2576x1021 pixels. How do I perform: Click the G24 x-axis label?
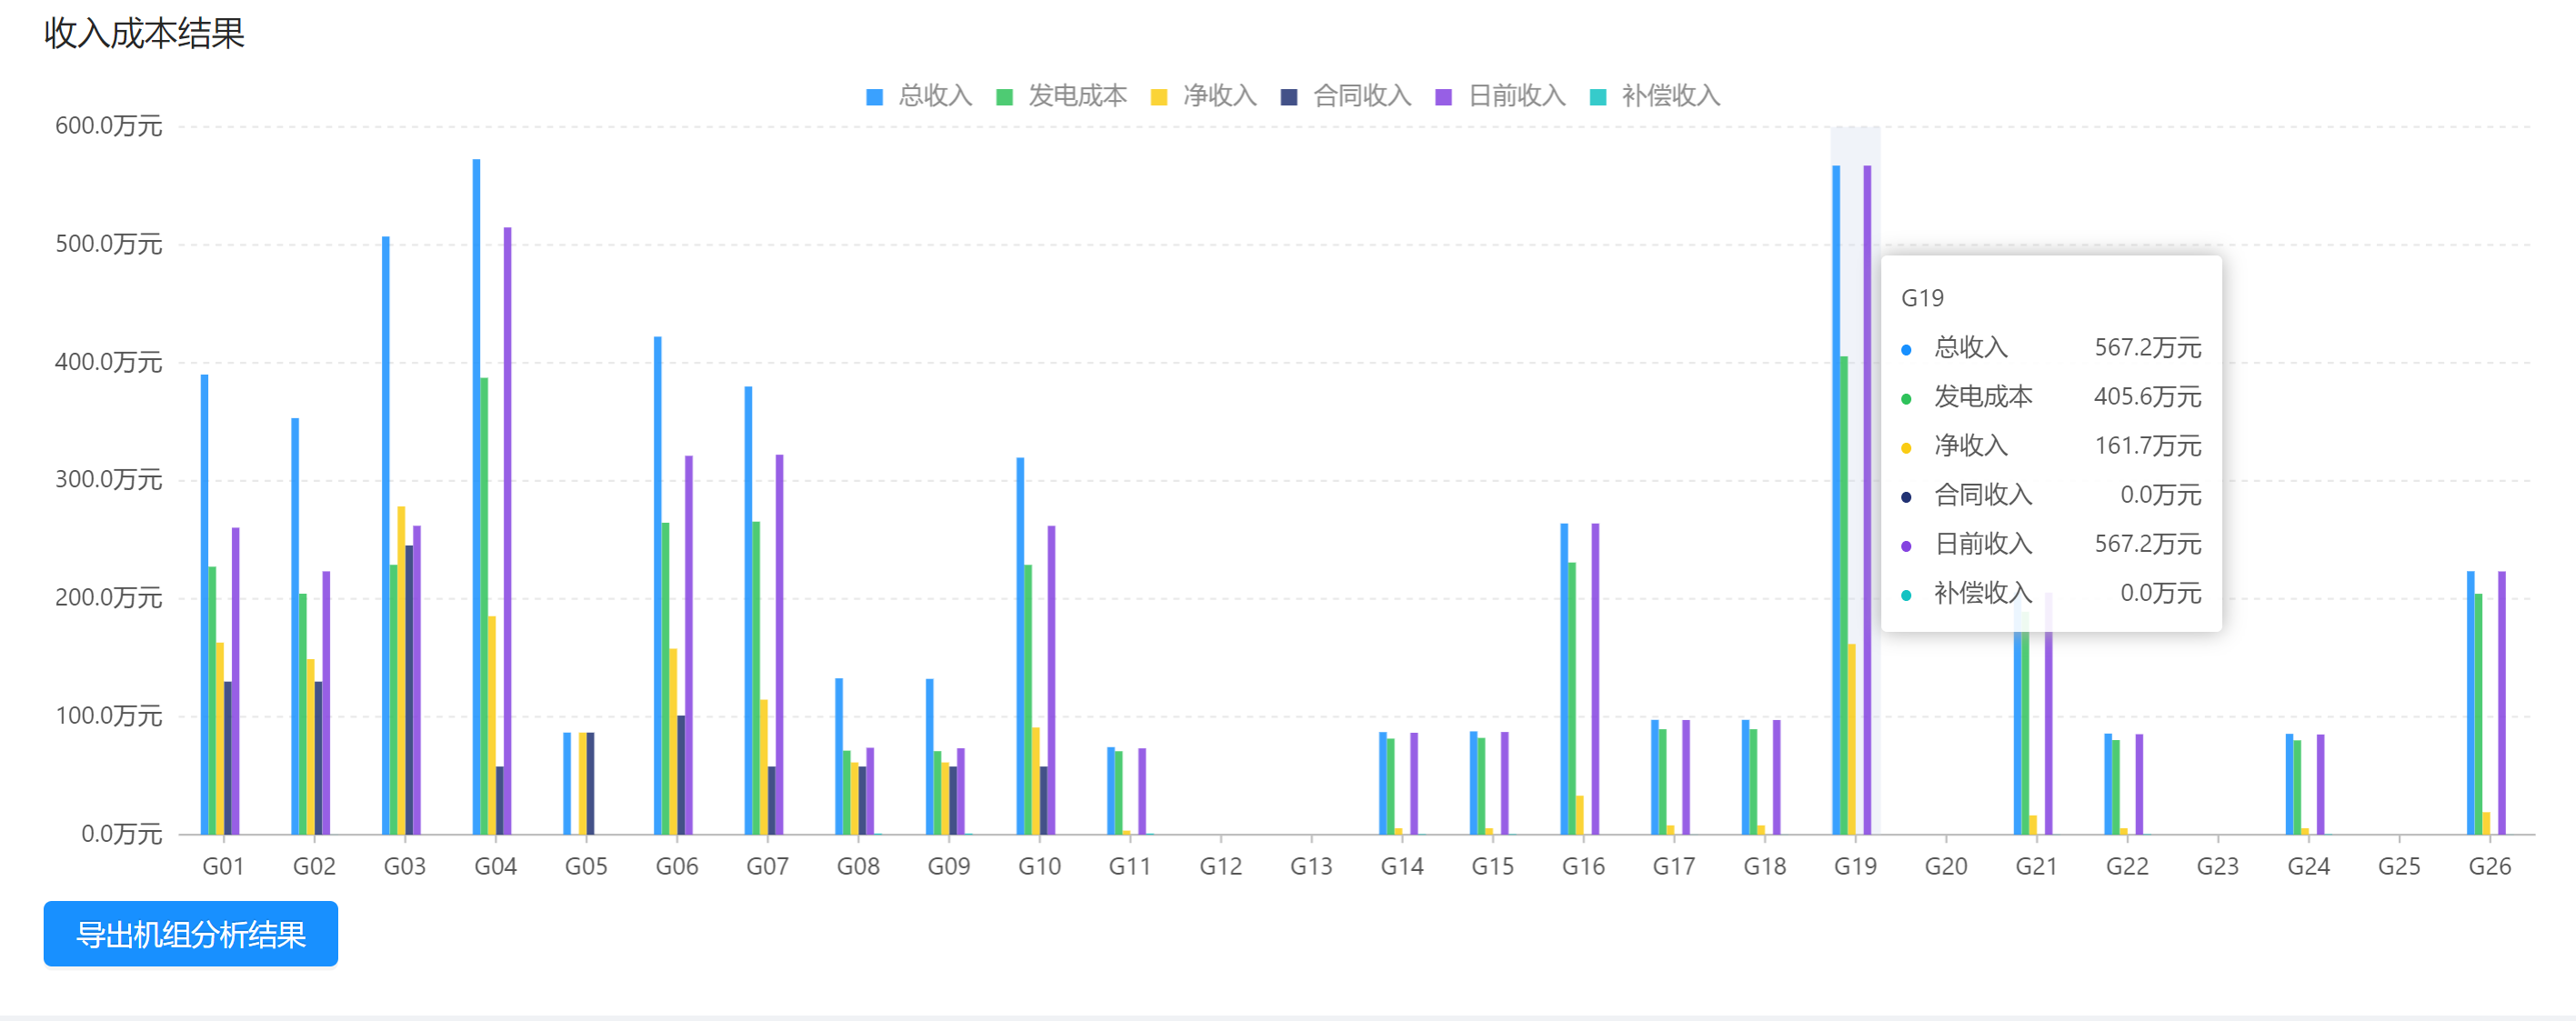[x=2309, y=866]
